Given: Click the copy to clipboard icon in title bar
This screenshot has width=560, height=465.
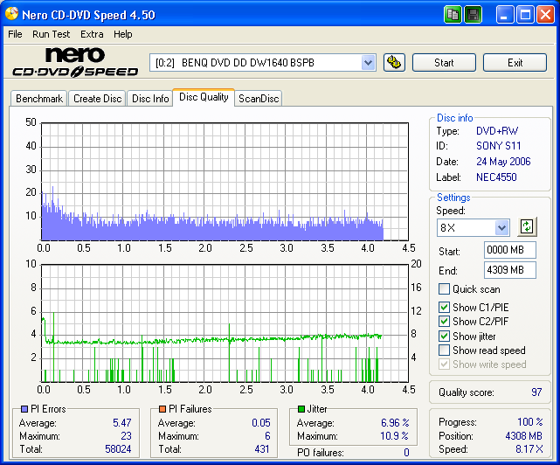Looking at the screenshot, I should 453,14.
